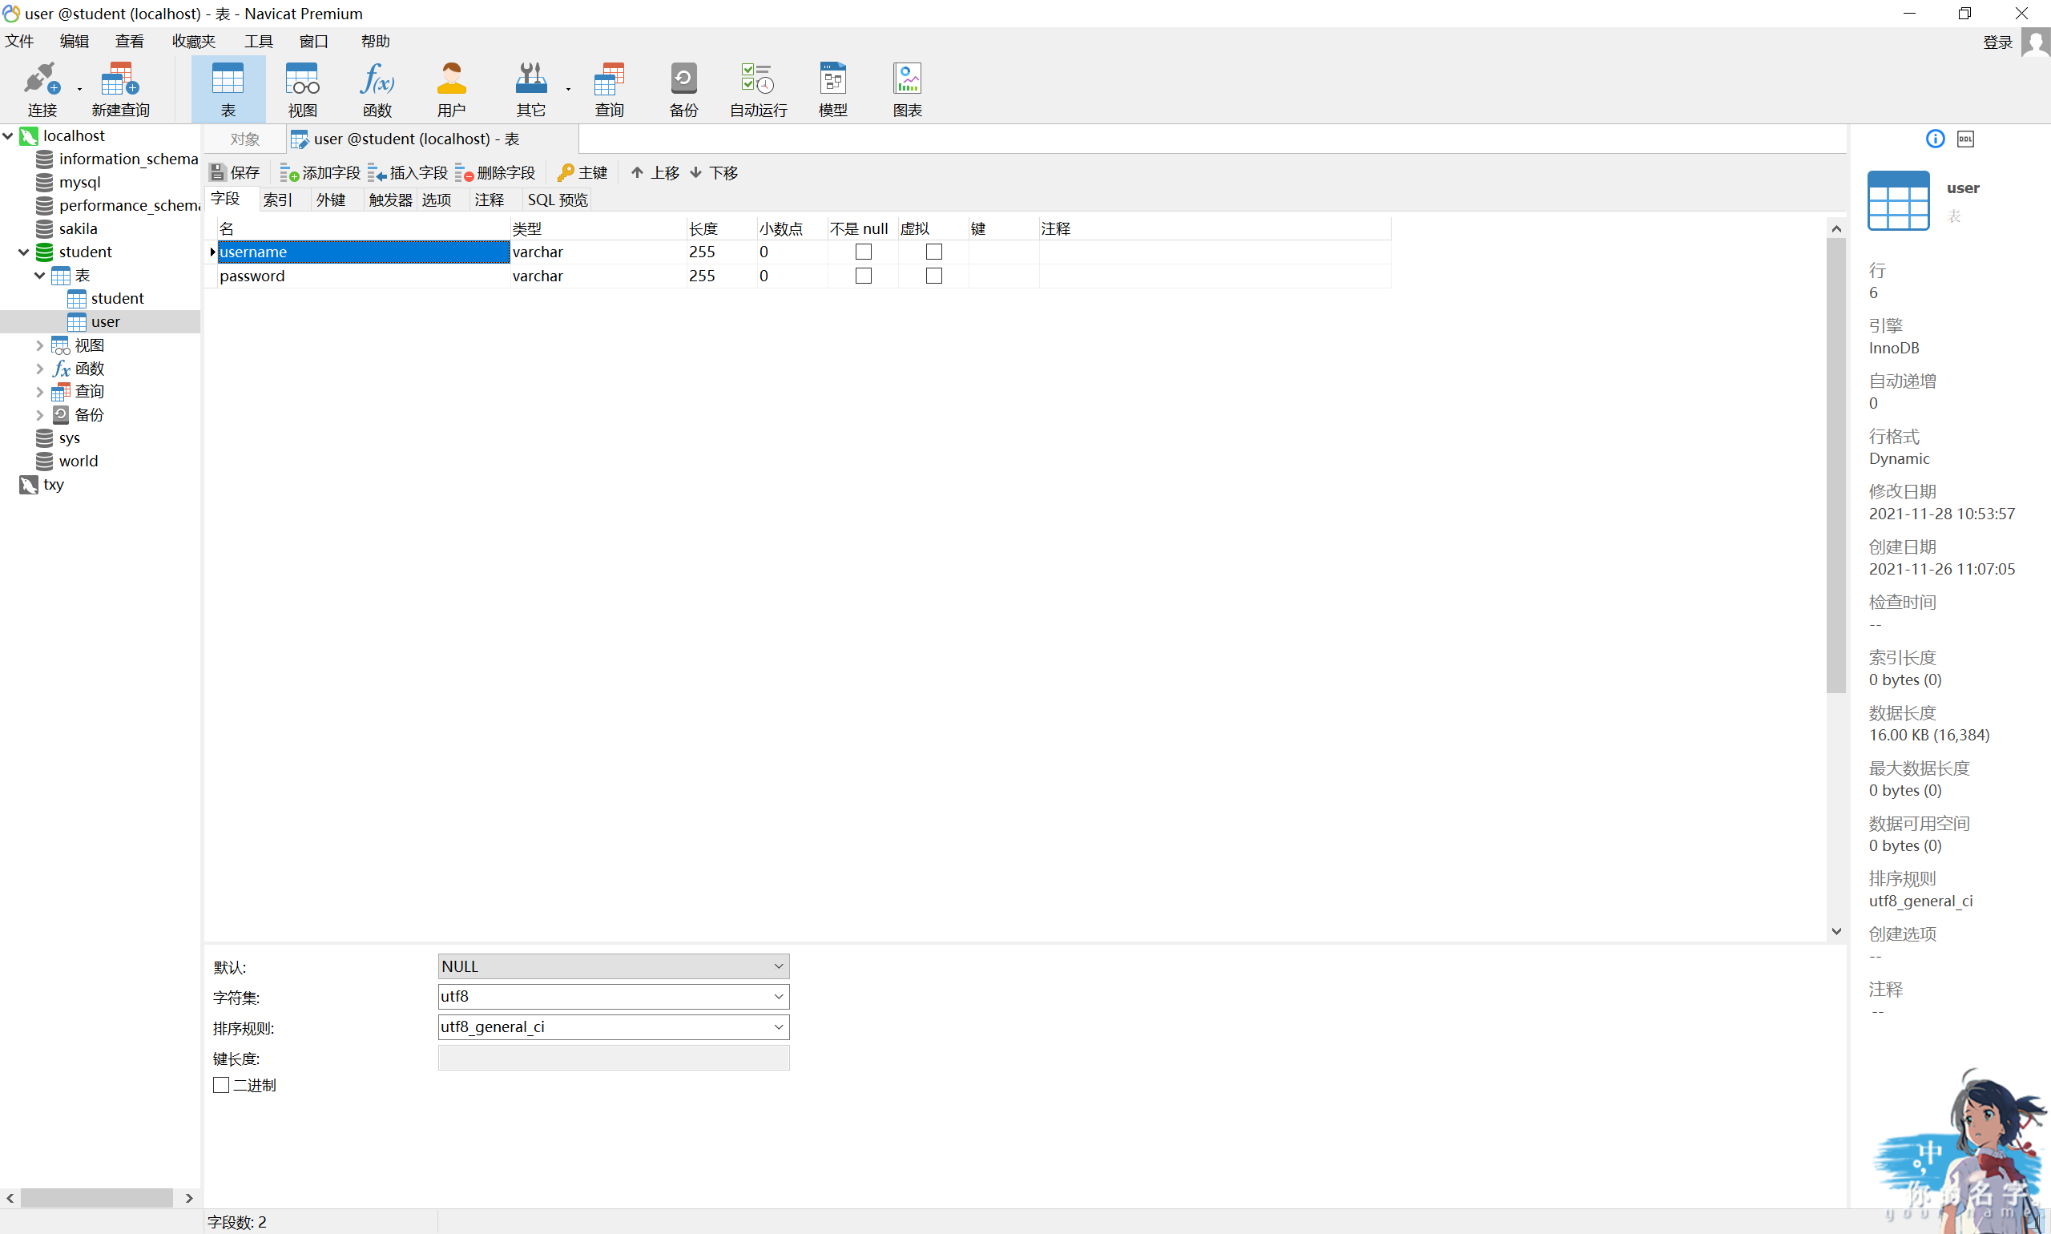The width and height of the screenshot is (2051, 1234).
Task: Select the password field name cell
Action: [x=363, y=276]
